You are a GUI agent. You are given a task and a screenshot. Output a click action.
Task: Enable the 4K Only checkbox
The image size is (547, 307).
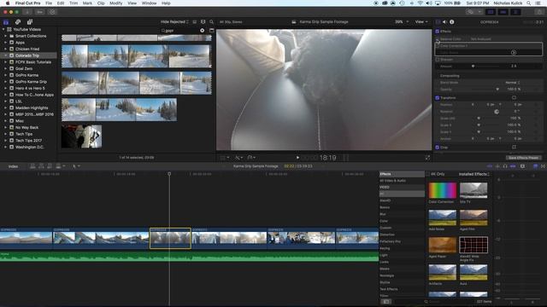click(x=427, y=174)
